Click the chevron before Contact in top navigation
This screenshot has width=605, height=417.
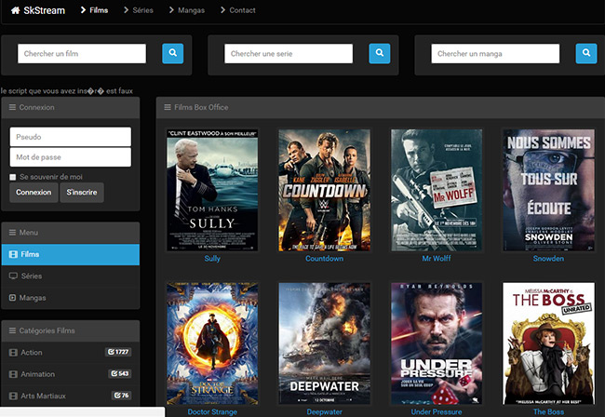click(x=222, y=10)
